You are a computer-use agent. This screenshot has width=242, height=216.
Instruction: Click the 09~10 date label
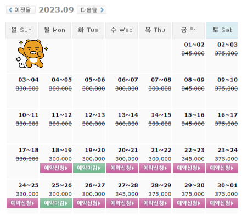(x=227, y=80)
